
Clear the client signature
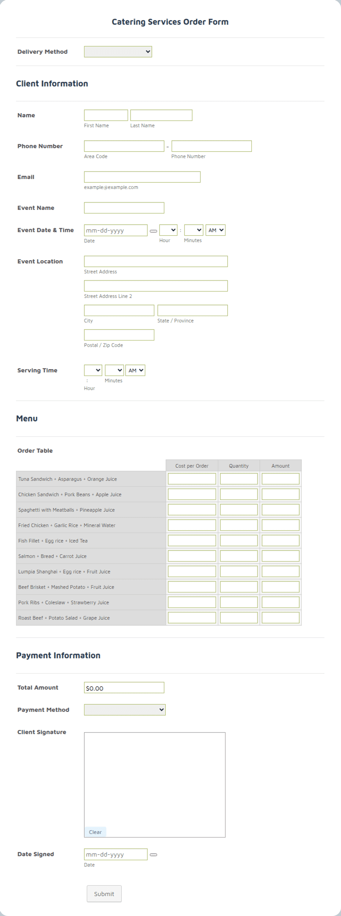[x=95, y=832]
